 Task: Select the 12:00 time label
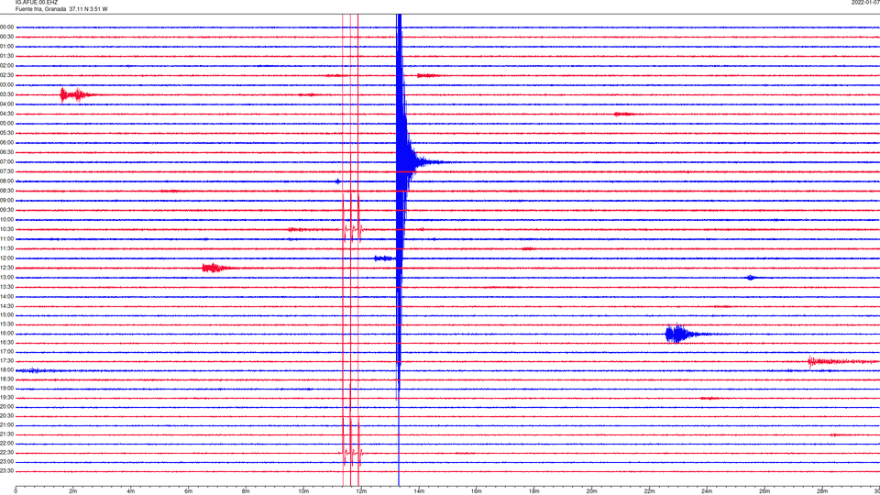[6, 258]
